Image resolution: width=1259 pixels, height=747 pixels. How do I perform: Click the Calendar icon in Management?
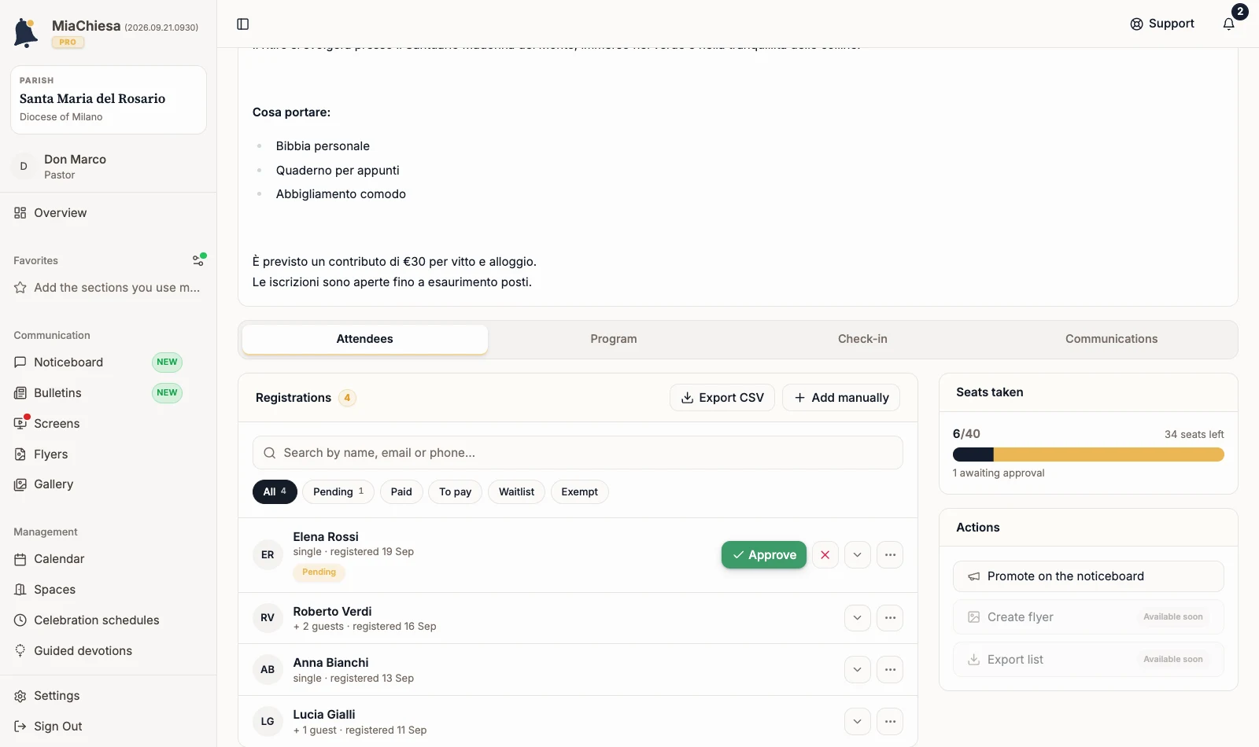[x=20, y=559]
